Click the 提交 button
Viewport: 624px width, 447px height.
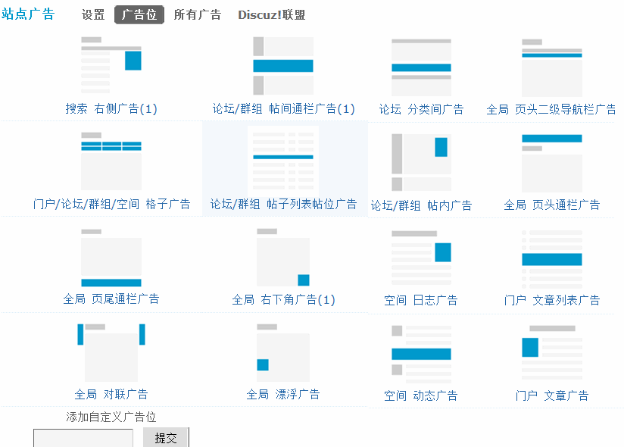(x=165, y=437)
